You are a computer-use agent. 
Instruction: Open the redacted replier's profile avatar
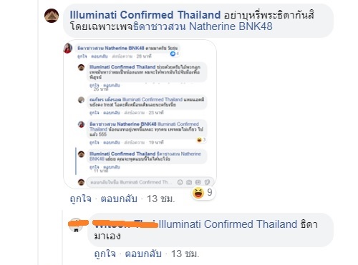click(76, 225)
